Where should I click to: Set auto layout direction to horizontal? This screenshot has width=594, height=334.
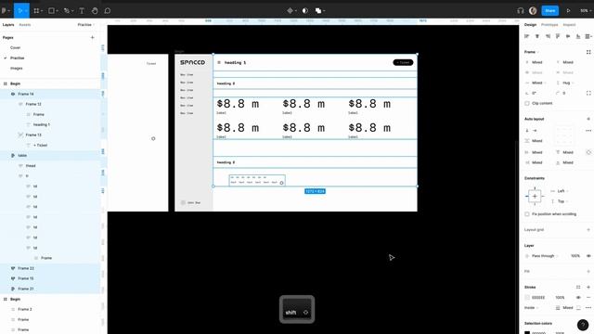point(535,131)
